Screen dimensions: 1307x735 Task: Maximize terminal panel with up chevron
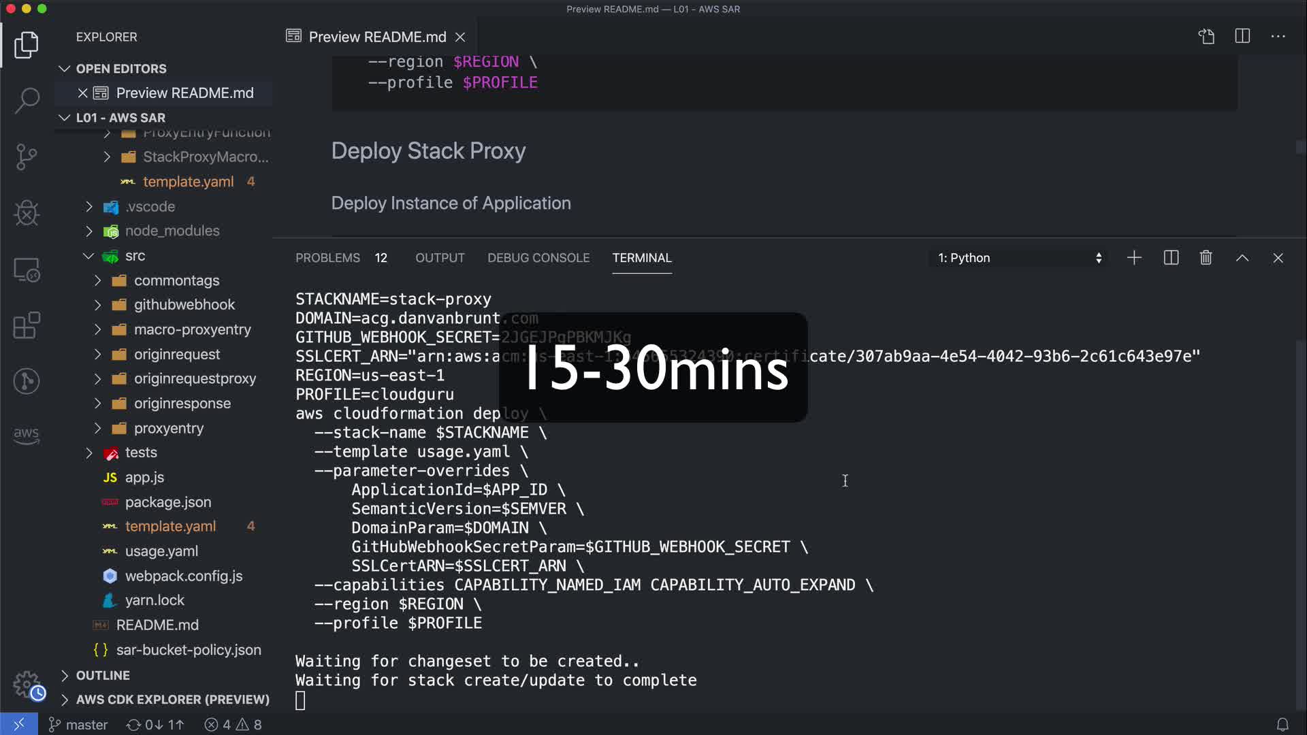[1242, 258]
